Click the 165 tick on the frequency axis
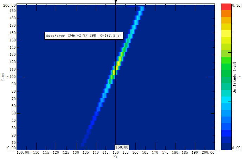The width and height of the screenshot is (243, 159). (145, 152)
